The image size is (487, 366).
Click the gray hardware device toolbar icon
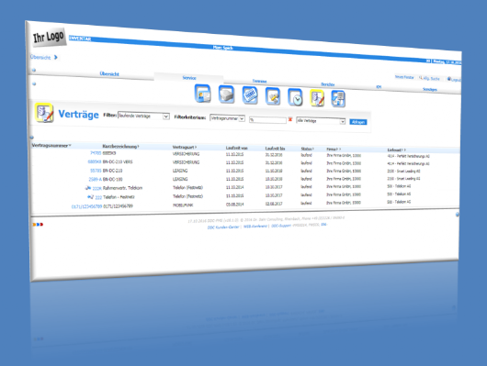[226, 94]
